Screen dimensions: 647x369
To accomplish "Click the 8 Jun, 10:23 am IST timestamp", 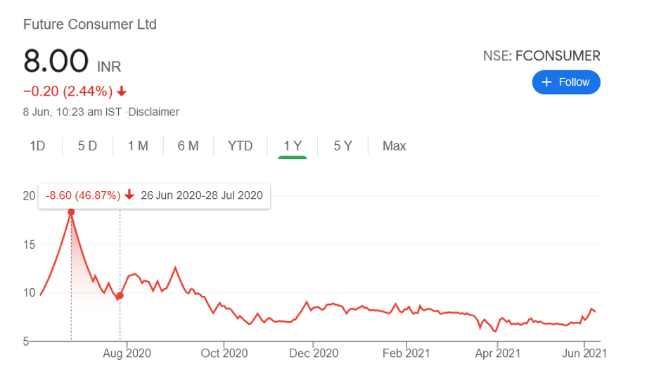I will click(x=72, y=112).
